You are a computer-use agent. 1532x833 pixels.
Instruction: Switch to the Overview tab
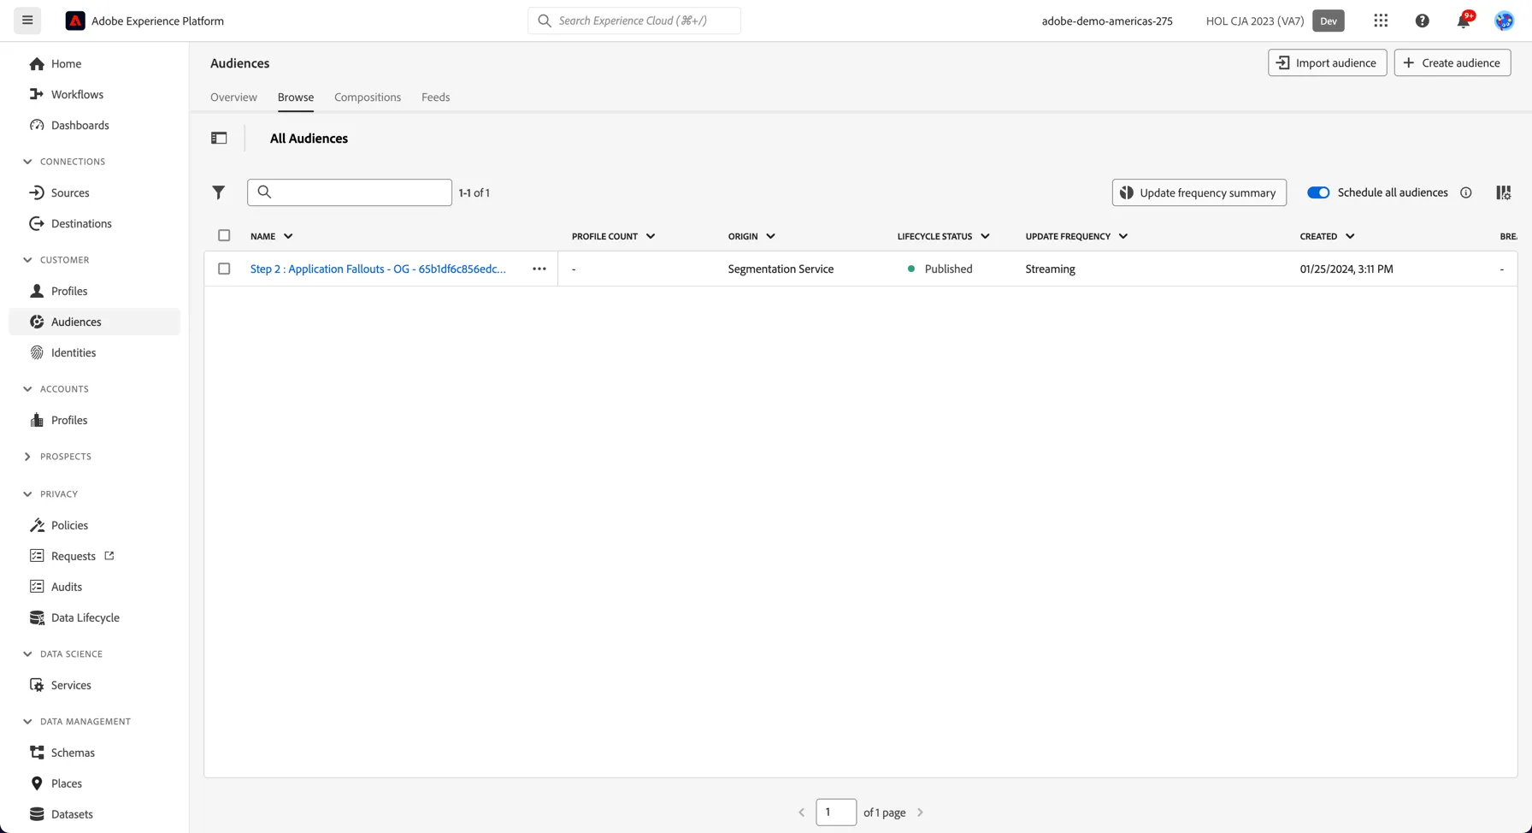coord(233,97)
